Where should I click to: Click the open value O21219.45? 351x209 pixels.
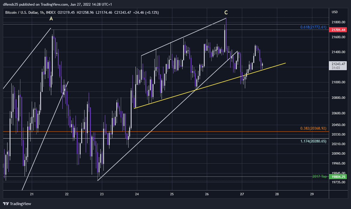[66, 13]
